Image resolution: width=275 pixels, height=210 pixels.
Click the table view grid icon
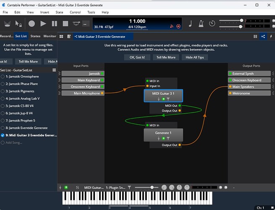[61, 37]
